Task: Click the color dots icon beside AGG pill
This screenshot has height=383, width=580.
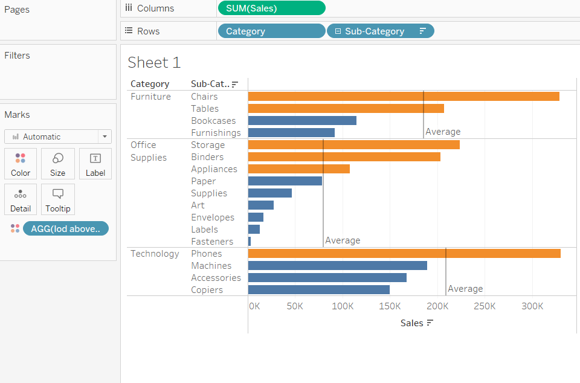Action: 15,228
